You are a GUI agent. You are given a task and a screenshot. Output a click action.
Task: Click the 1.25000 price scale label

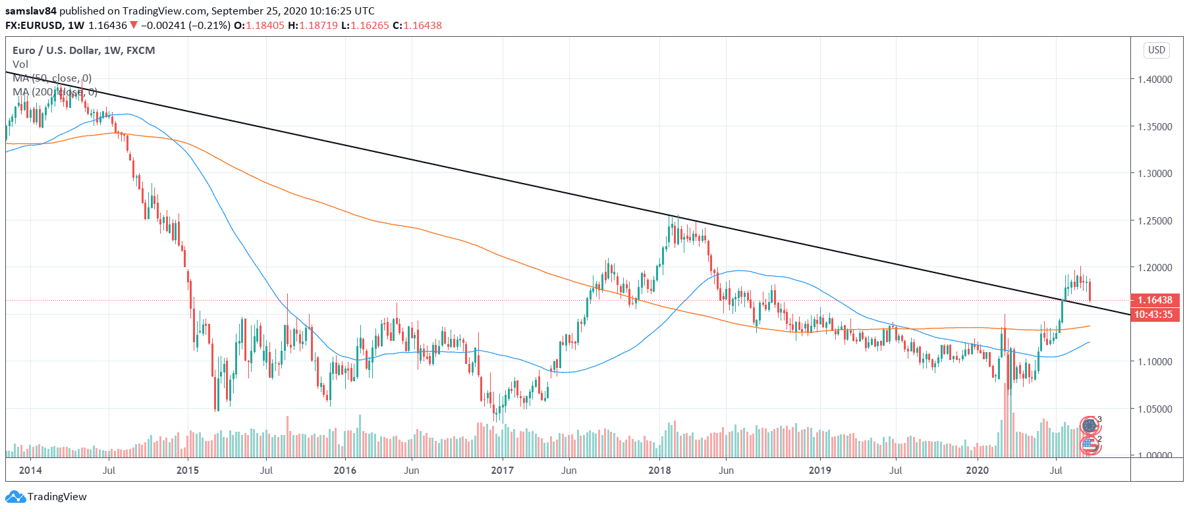pyautogui.click(x=1155, y=221)
